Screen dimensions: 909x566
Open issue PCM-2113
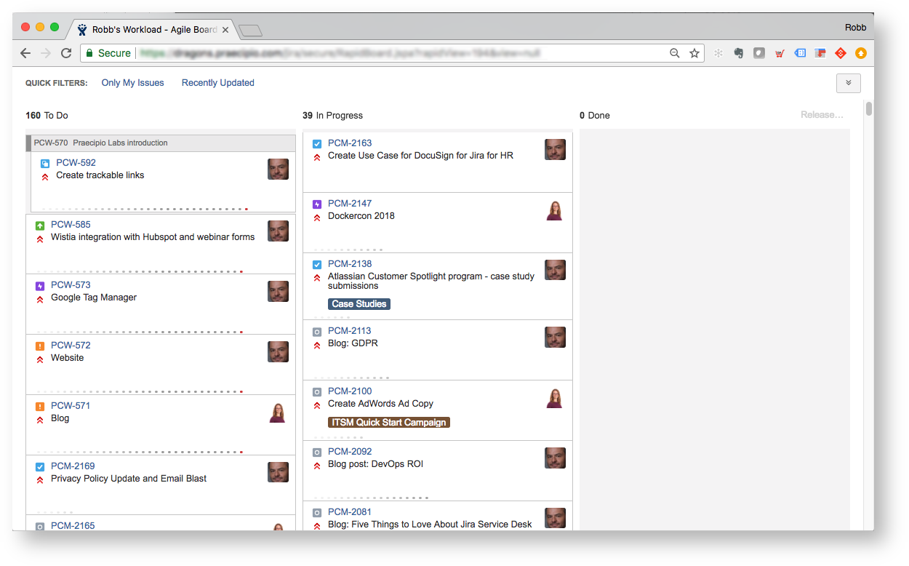click(350, 331)
